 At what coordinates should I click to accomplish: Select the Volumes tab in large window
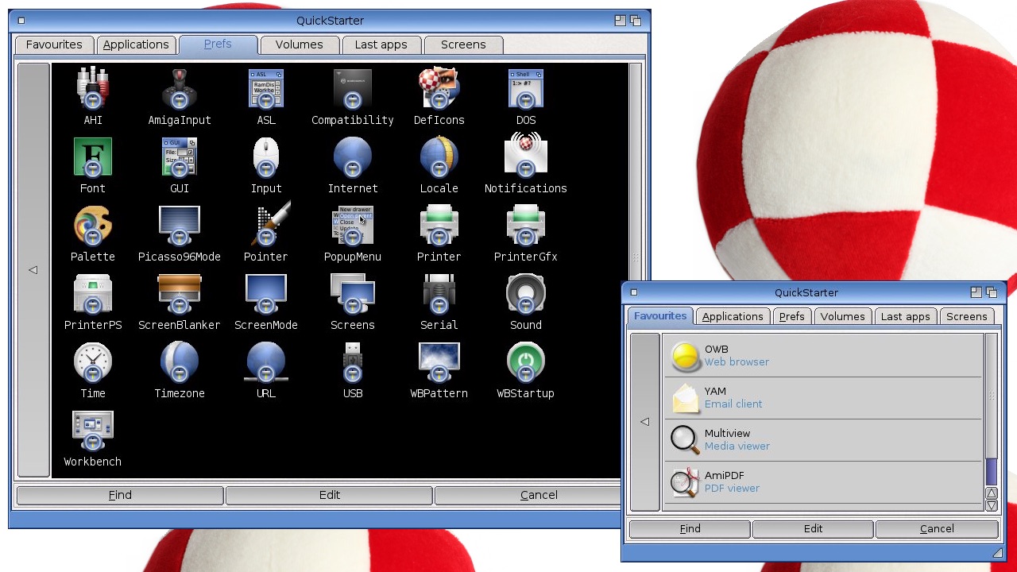click(300, 44)
